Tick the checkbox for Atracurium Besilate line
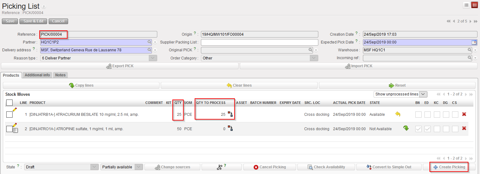Screen dimensions: 480x174 pyautogui.click(x=9, y=115)
